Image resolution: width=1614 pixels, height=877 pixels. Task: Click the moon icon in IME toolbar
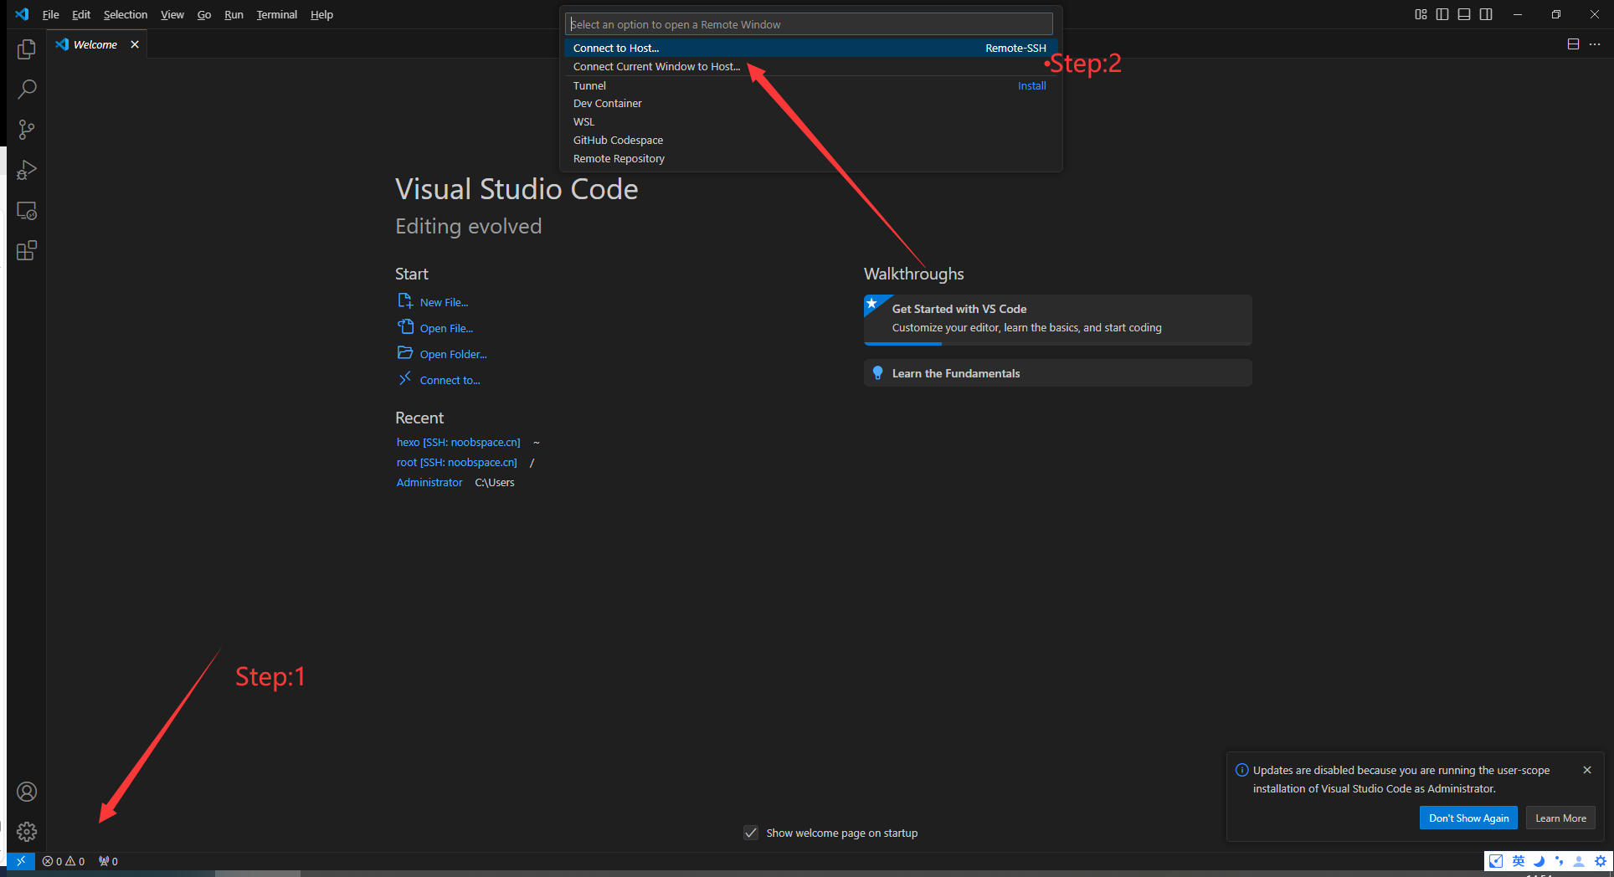point(1539,861)
